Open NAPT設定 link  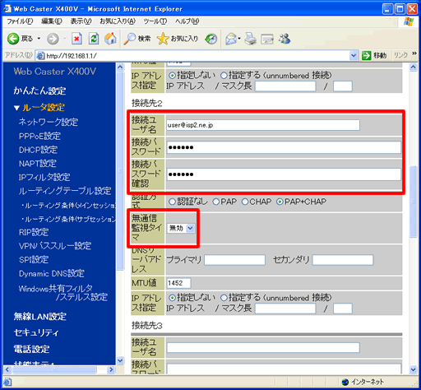38,164
